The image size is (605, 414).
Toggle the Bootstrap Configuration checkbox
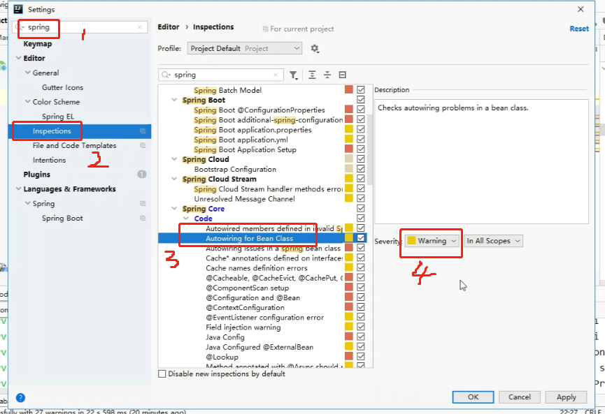point(361,169)
